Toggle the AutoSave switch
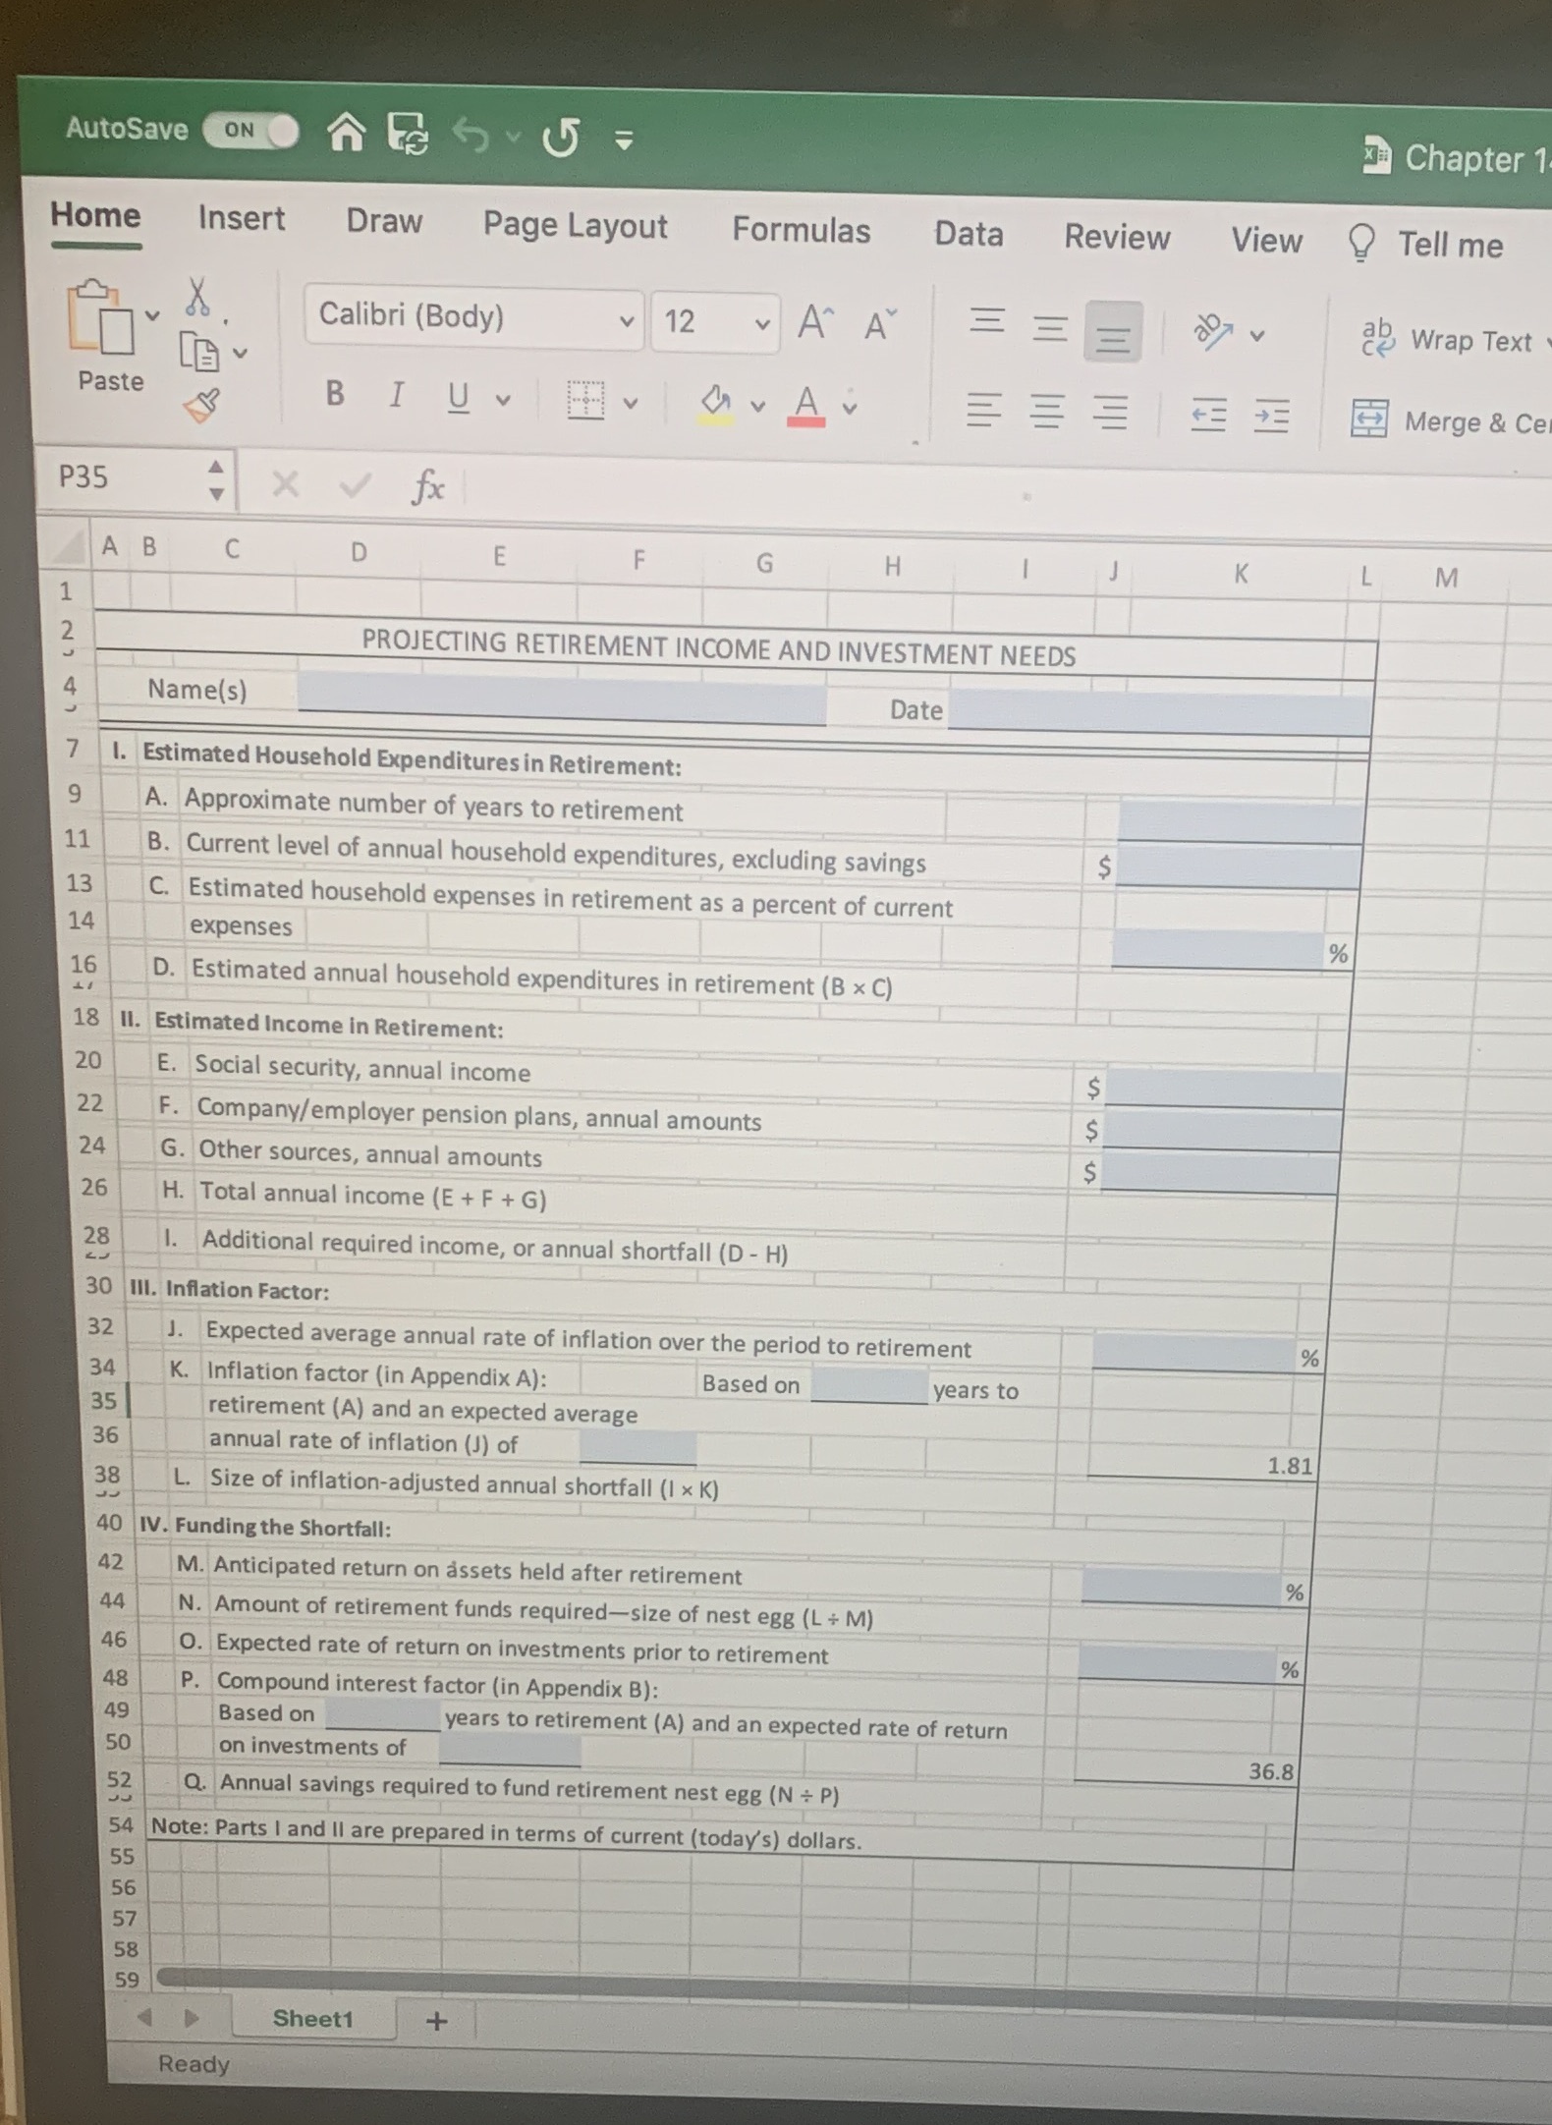The width and height of the screenshot is (1552, 2125). pyautogui.click(x=250, y=131)
